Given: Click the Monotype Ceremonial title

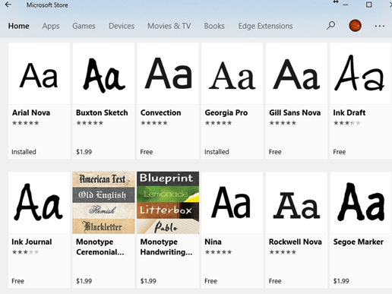Looking at the screenshot, I should (100, 247).
